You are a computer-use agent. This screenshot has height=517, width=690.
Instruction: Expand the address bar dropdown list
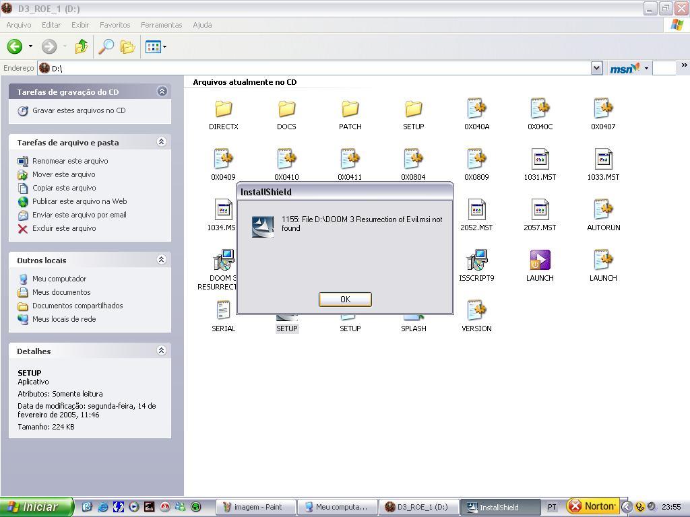pos(596,68)
